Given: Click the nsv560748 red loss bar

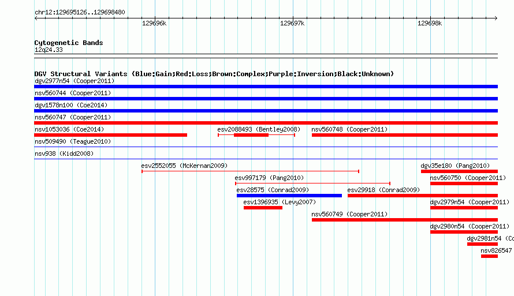Looking at the screenshot, I should 405,135.
